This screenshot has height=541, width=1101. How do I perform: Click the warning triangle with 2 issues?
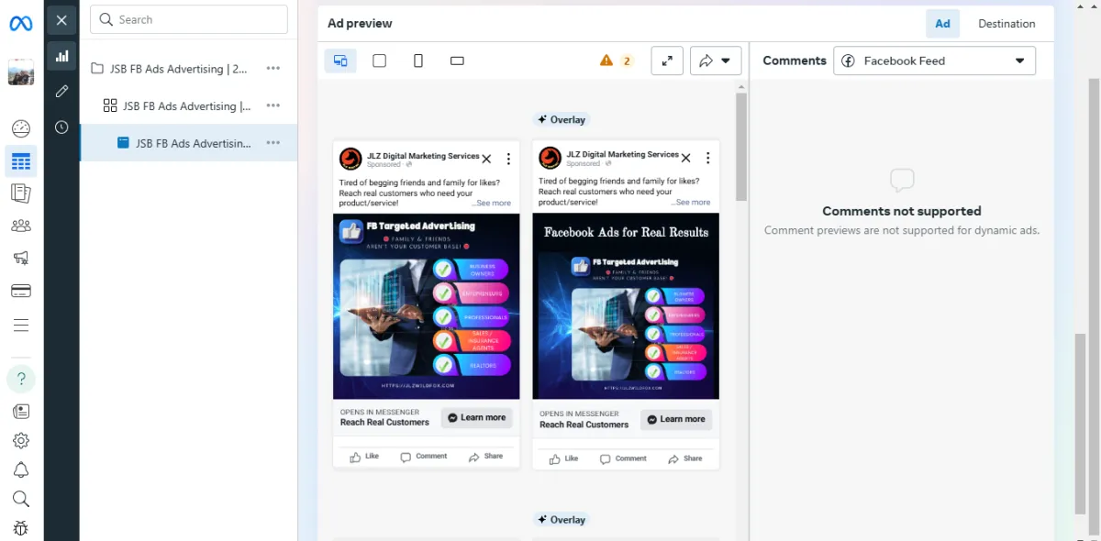[x=617, y=61]
